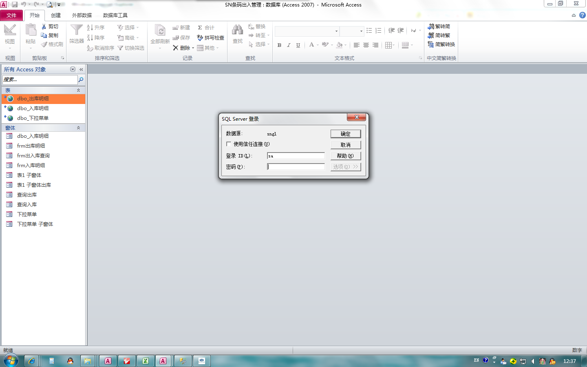Click 替换 replace icon
The image size is (587, 367).
click(x=251, y=27)
